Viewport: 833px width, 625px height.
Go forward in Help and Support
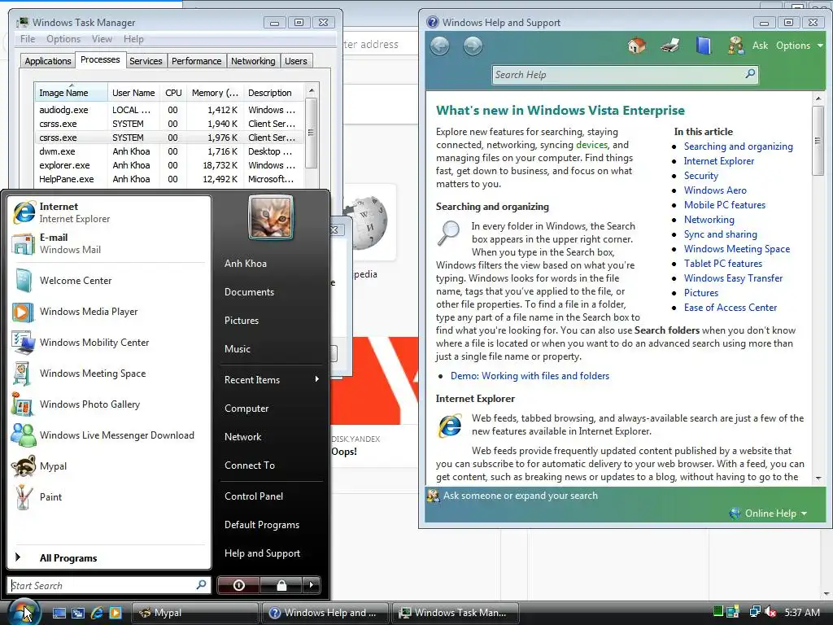click(473, 46)
